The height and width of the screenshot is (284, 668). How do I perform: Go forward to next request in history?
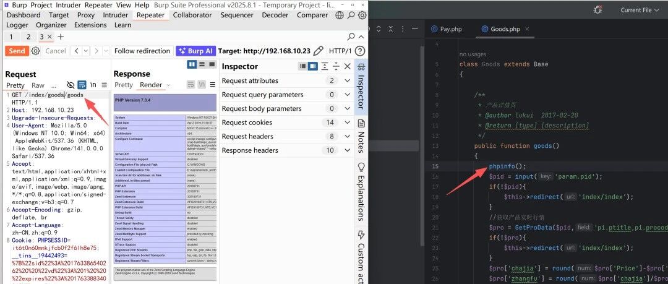(96, 51)
